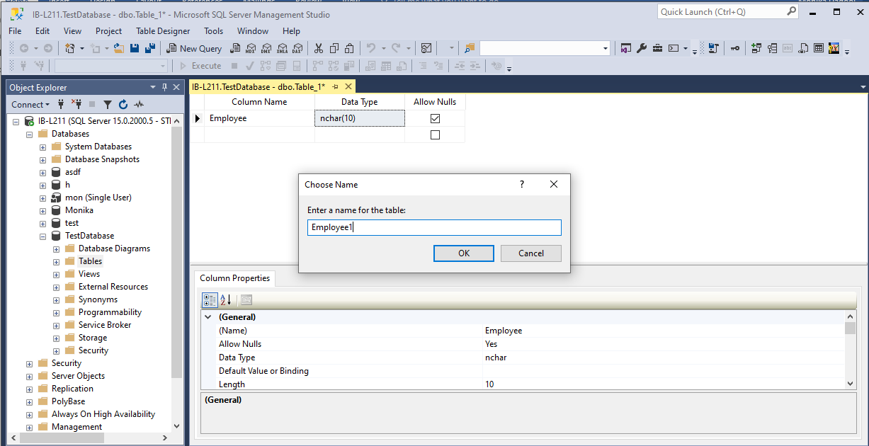
Task: Expand the Server Objects node
Action: tap(29, 376)
